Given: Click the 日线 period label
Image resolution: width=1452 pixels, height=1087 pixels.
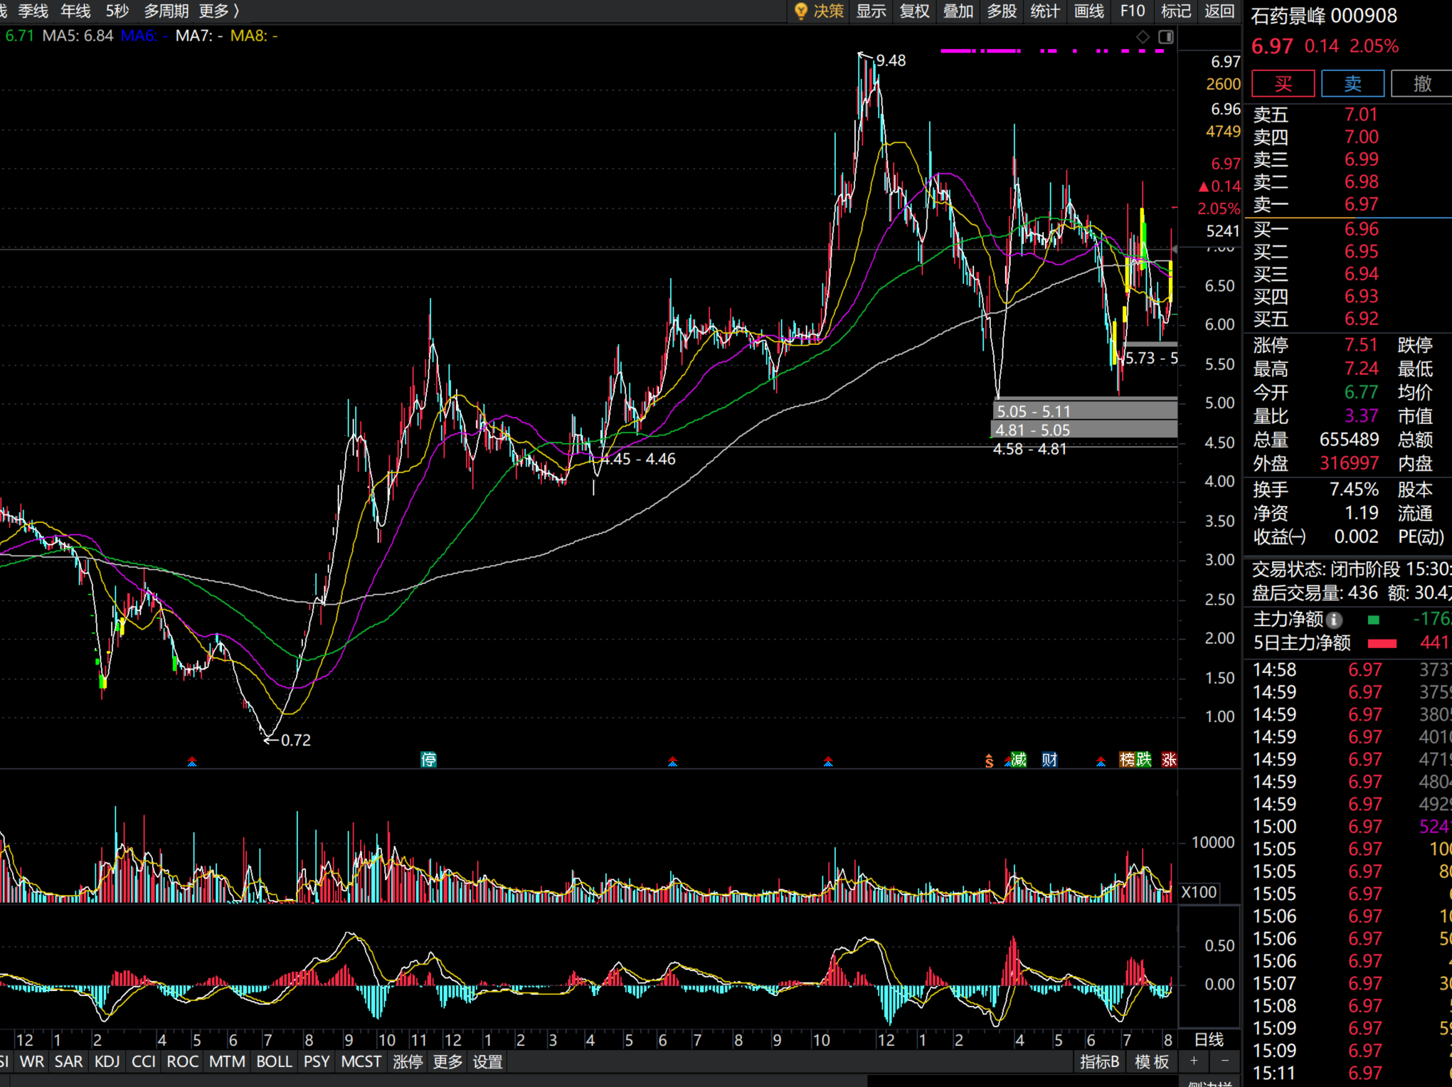Looking at the screenshot, I should (1209, 1039).
